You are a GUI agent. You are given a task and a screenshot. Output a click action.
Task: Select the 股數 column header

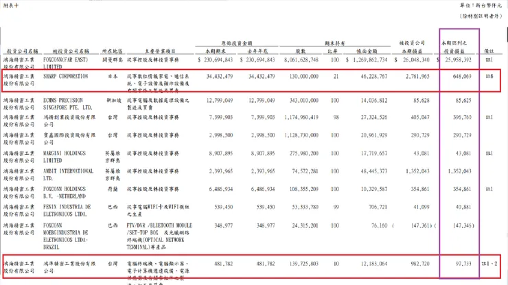pyautogui.click(x=301, y=51)
